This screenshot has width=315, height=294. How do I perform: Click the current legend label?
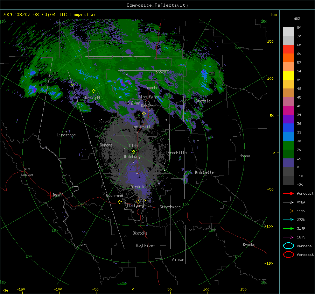pos(304,246)
